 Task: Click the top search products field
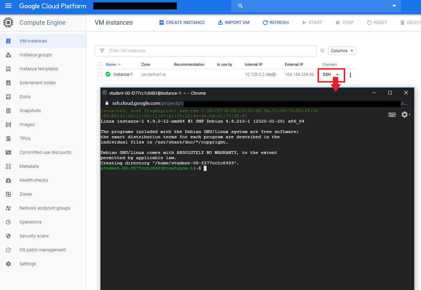coord(316,6)
